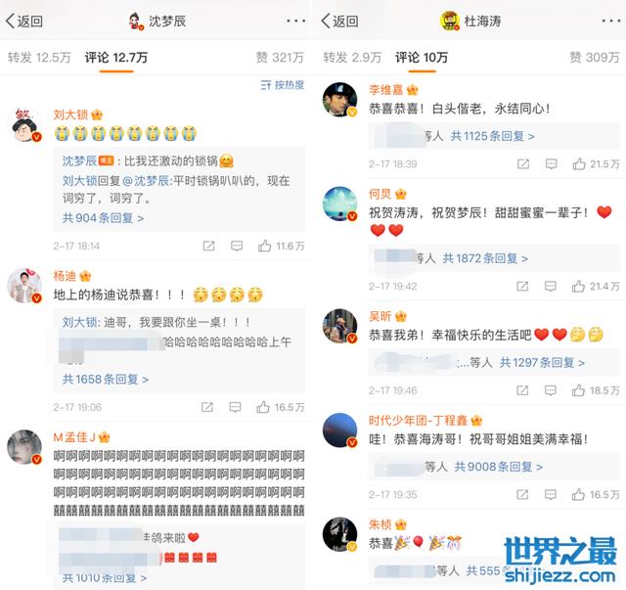The image size is (626, 590).
Task: Open 共9008条回复 under 丁程鑫's comment
Action: (499, 467)
